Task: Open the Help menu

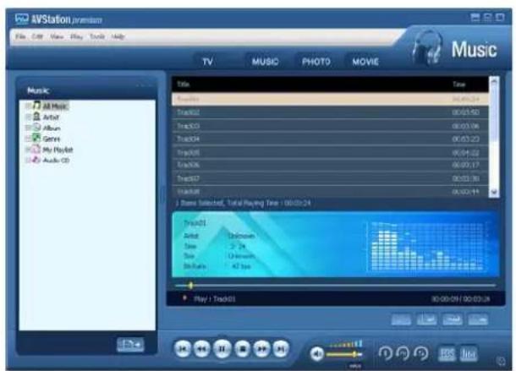Action: 118,36
